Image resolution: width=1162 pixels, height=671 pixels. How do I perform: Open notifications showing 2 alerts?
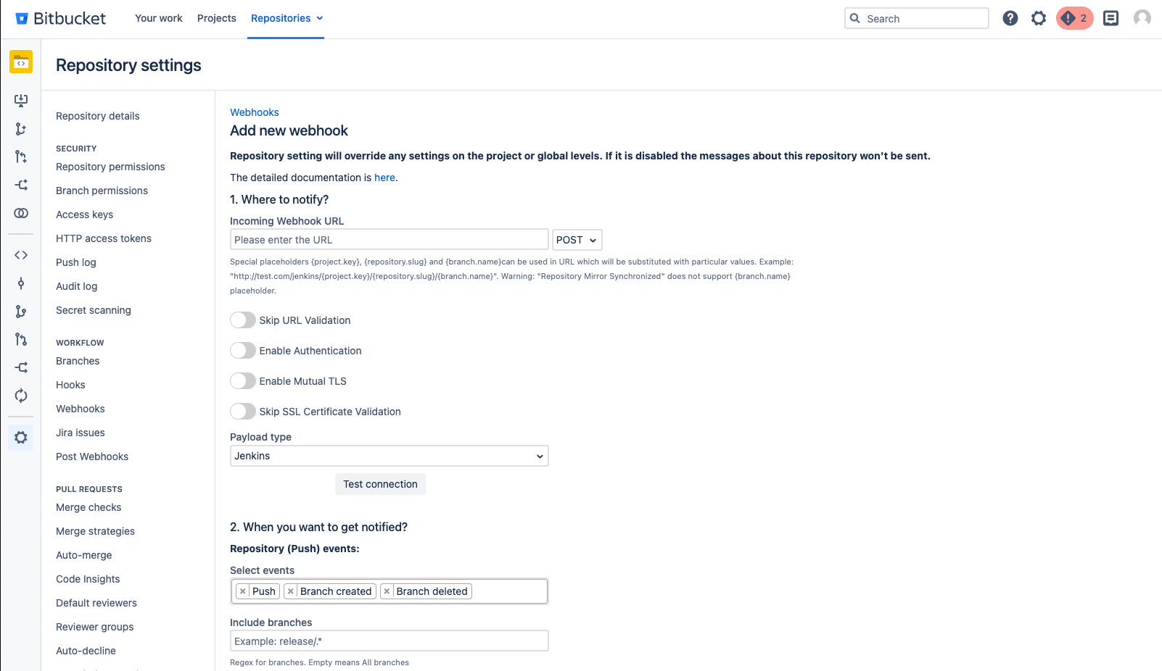[1074, 18]
